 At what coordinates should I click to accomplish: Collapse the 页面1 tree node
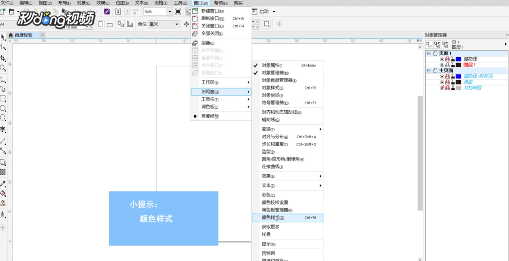[x=429, y=53]
